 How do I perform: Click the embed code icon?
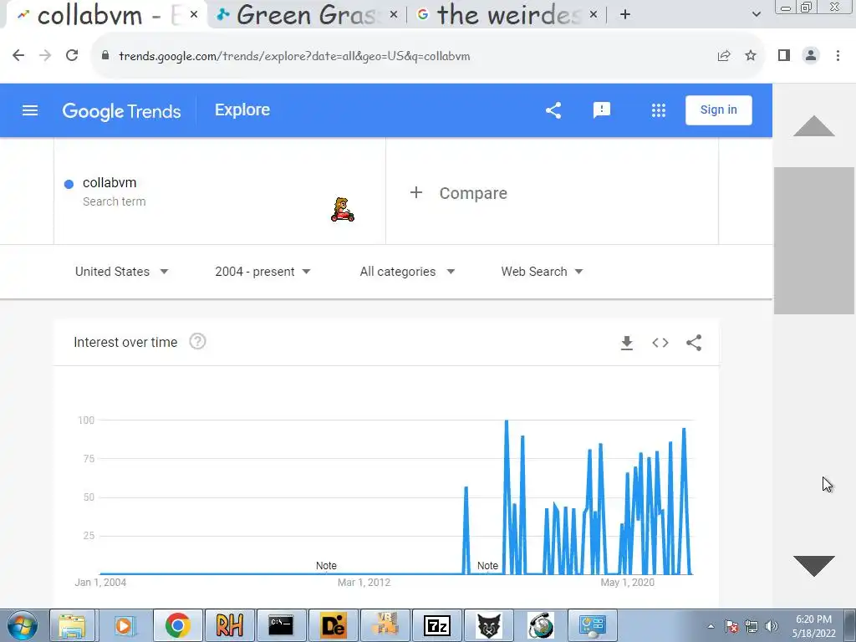point(660,343)
